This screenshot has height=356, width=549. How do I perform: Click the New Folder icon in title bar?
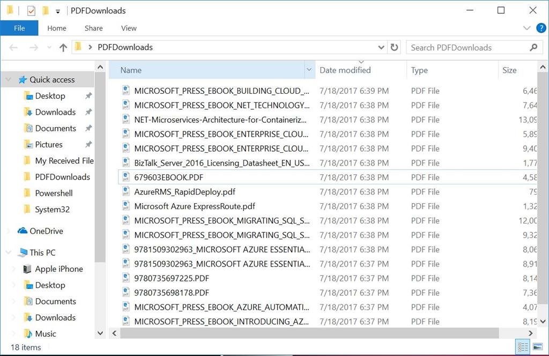(45, 11)
